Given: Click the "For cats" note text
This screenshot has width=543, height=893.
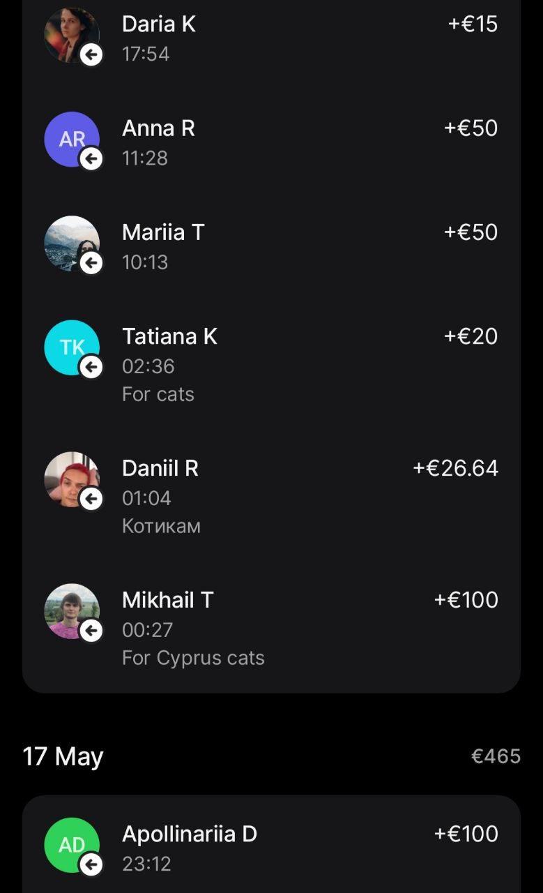Looking at the screenshot, I should coord(158,394).
